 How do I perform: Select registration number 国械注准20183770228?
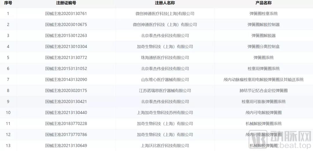point(66,124)
